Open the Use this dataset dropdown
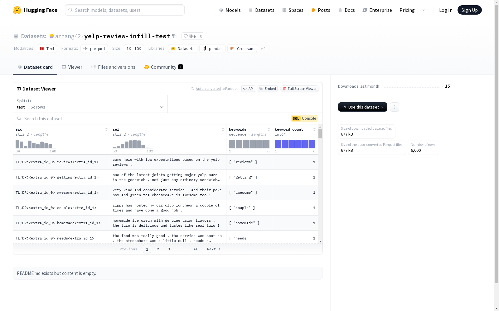 (363, 107)
